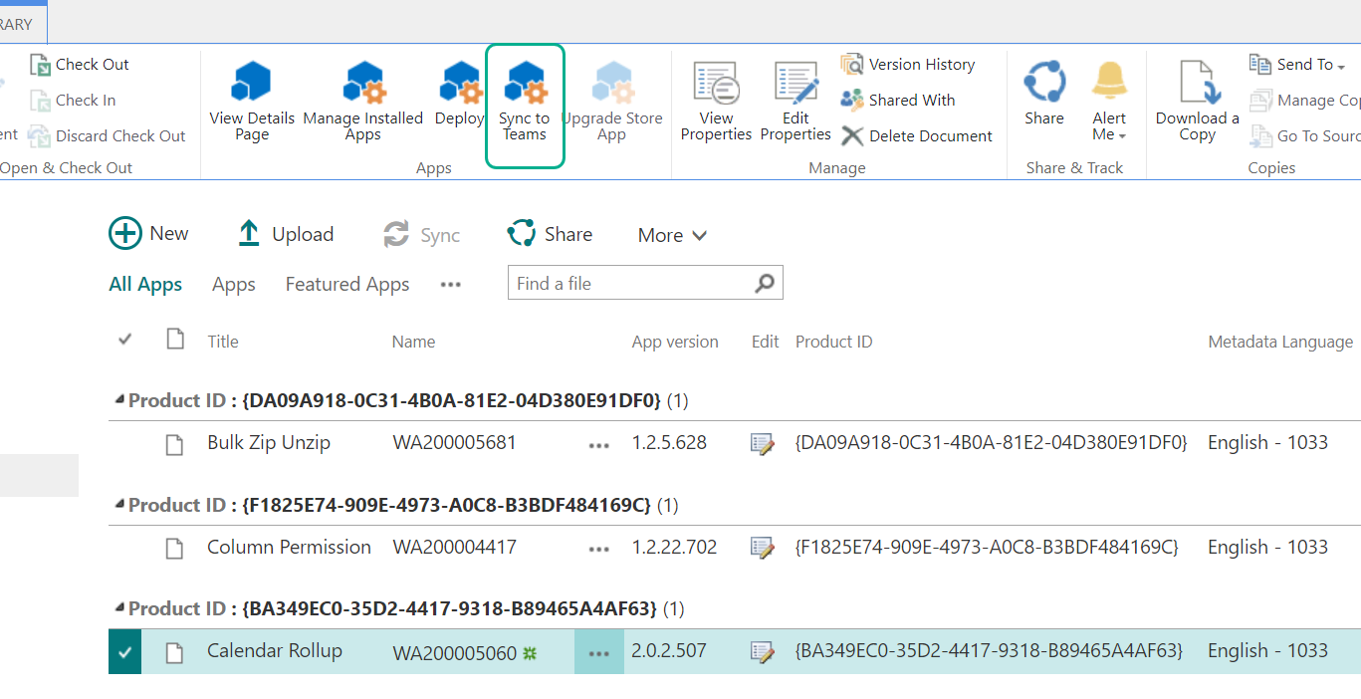Click the Sync button below ribbon
Viewport: 1361px width, 699px height.
(421, 235)
